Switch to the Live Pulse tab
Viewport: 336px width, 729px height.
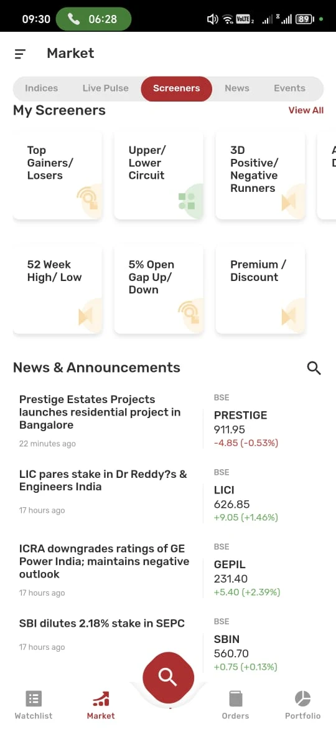tap(105, 88)
